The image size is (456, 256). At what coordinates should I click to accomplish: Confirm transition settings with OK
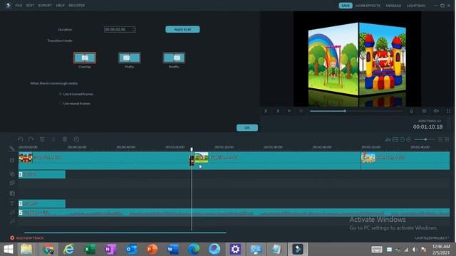click(247, 128)
